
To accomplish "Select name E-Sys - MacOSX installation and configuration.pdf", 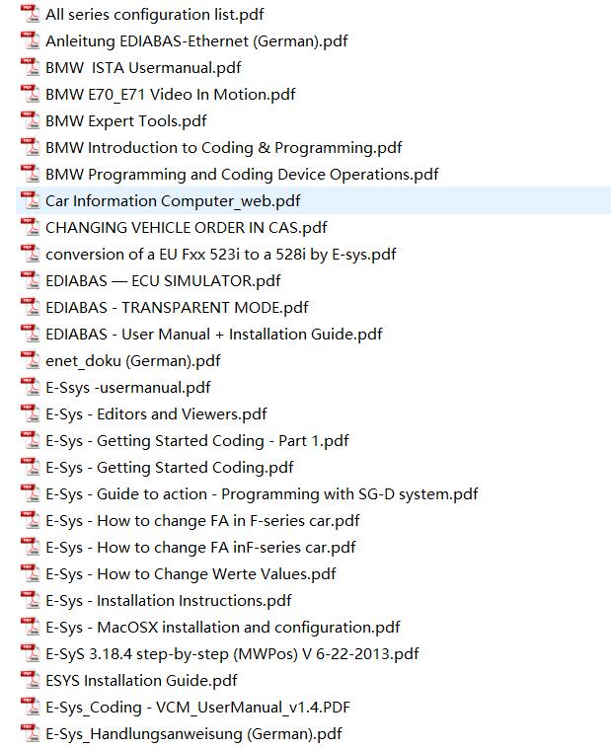I will (x=223, y=627).
